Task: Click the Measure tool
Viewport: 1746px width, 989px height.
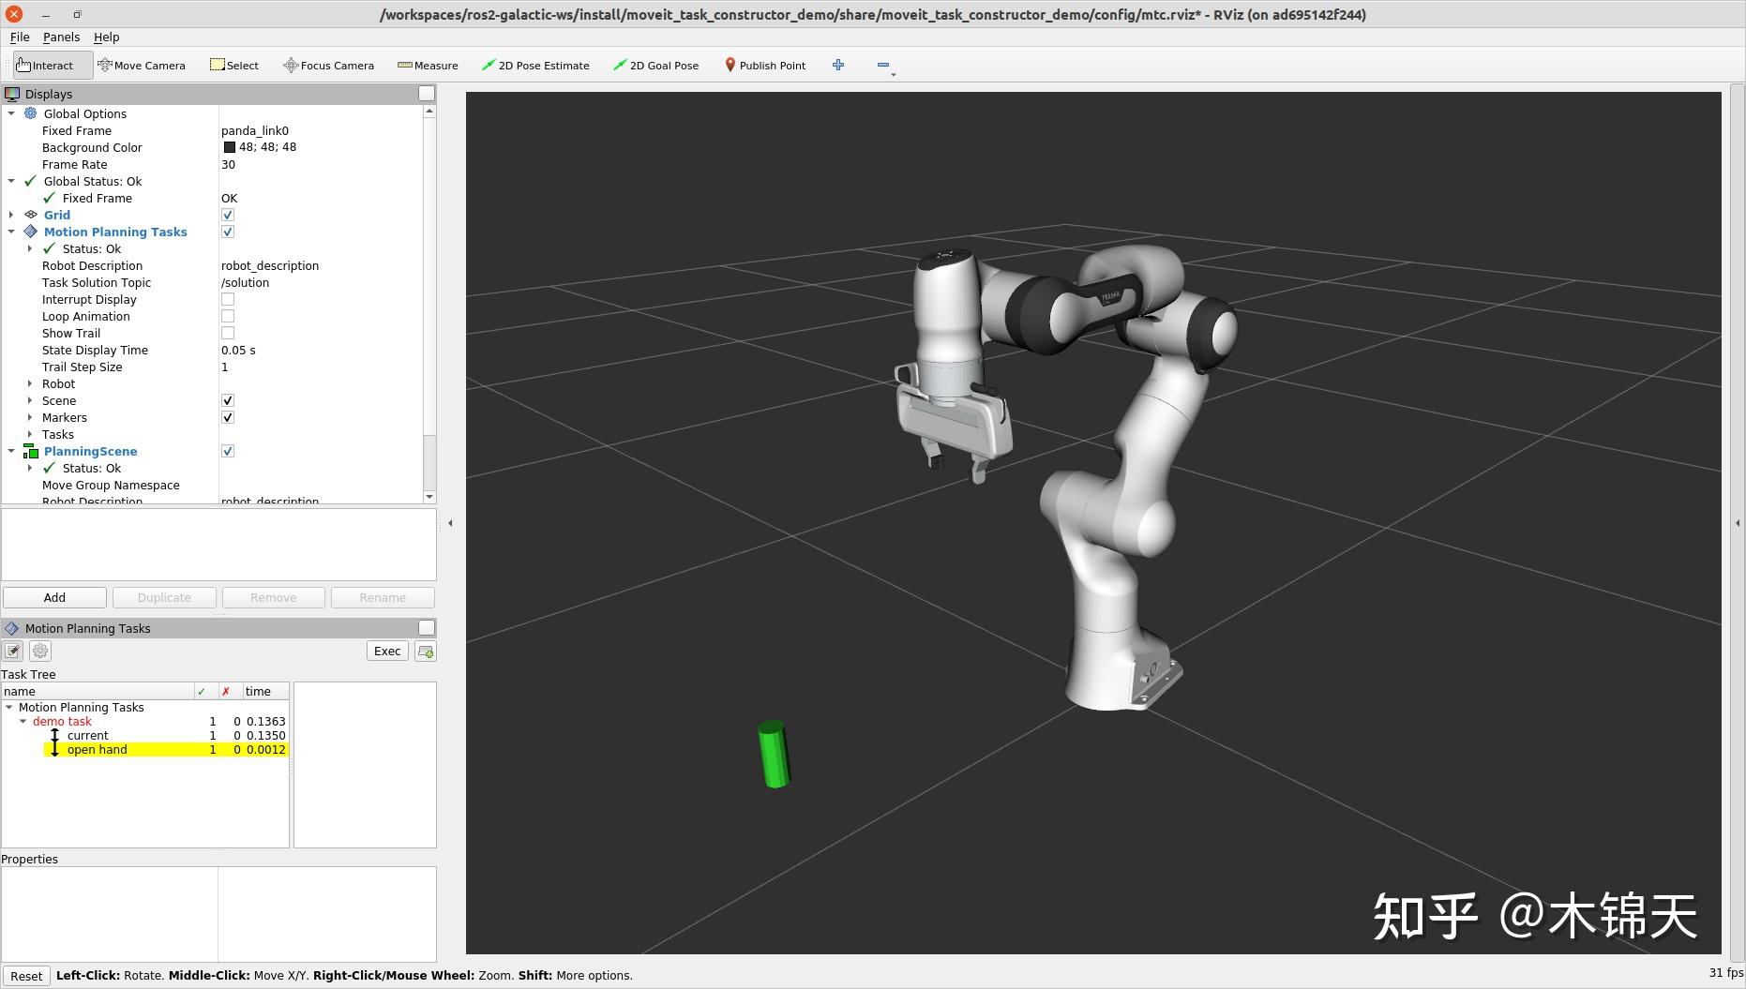Action: click(428, 65)
